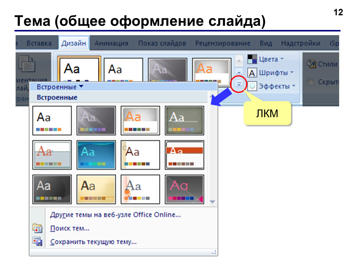This screenshot has height=264, width=352.
Task: Switch to the Показ слайдов tab
Action: tap(162, 43)
